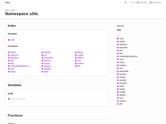Open stdDev function in index

pos(80,58)
